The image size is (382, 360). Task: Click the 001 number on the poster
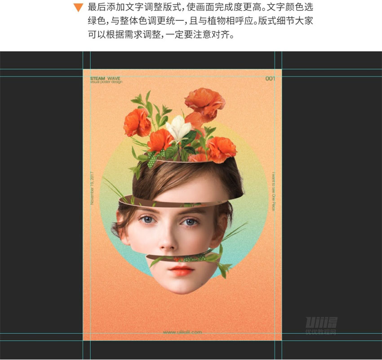tap(270, 79)
